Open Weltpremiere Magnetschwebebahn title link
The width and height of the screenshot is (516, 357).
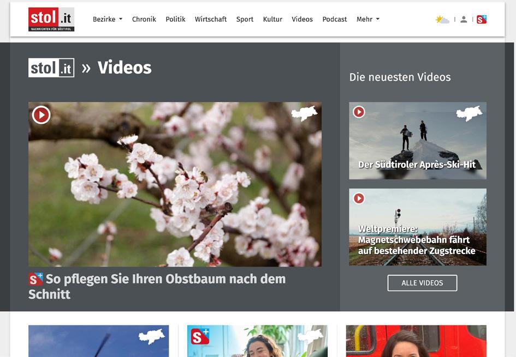pyautogui.click(x=417, y=240)
